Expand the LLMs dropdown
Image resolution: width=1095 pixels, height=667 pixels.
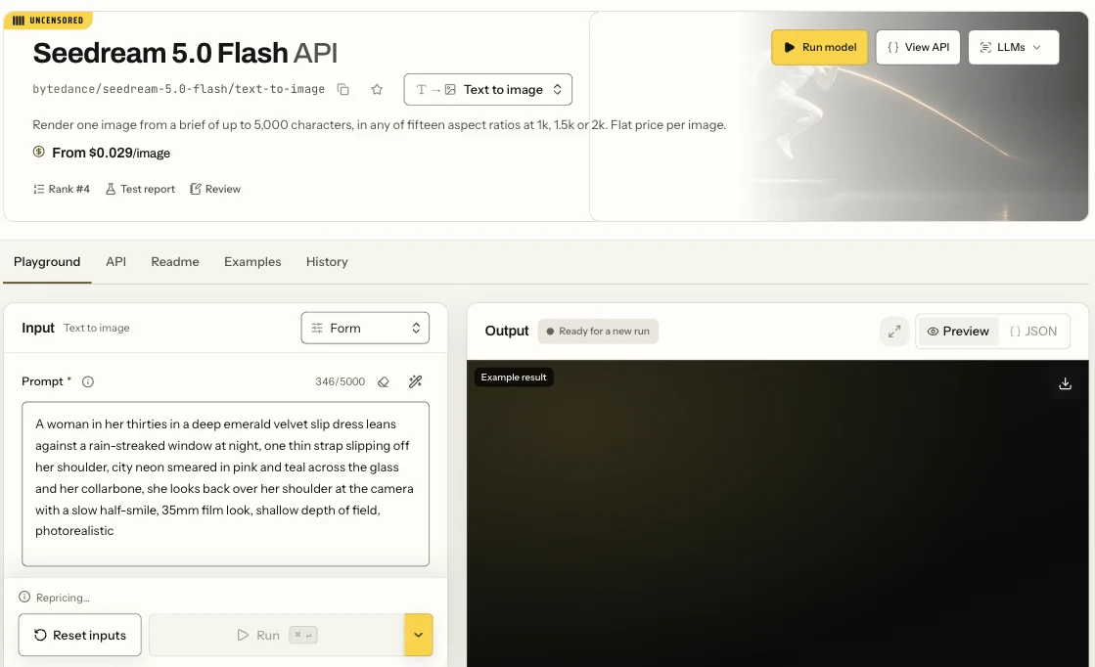(1014, 48)
